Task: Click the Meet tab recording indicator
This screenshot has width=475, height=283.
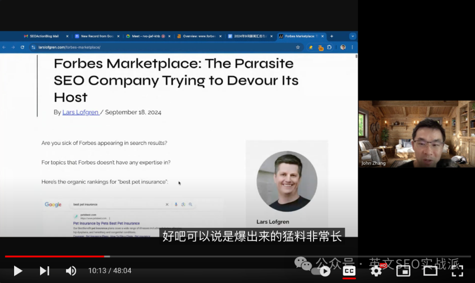Action: 163,36
